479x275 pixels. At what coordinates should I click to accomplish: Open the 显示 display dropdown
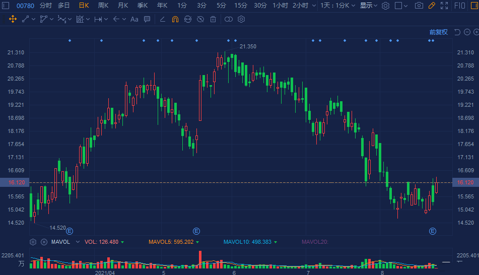pyautogui.click(x=368, y=6)
